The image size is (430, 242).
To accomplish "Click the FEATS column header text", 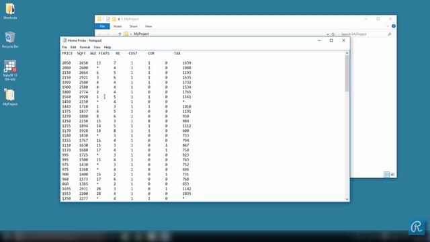I will 104,53.
